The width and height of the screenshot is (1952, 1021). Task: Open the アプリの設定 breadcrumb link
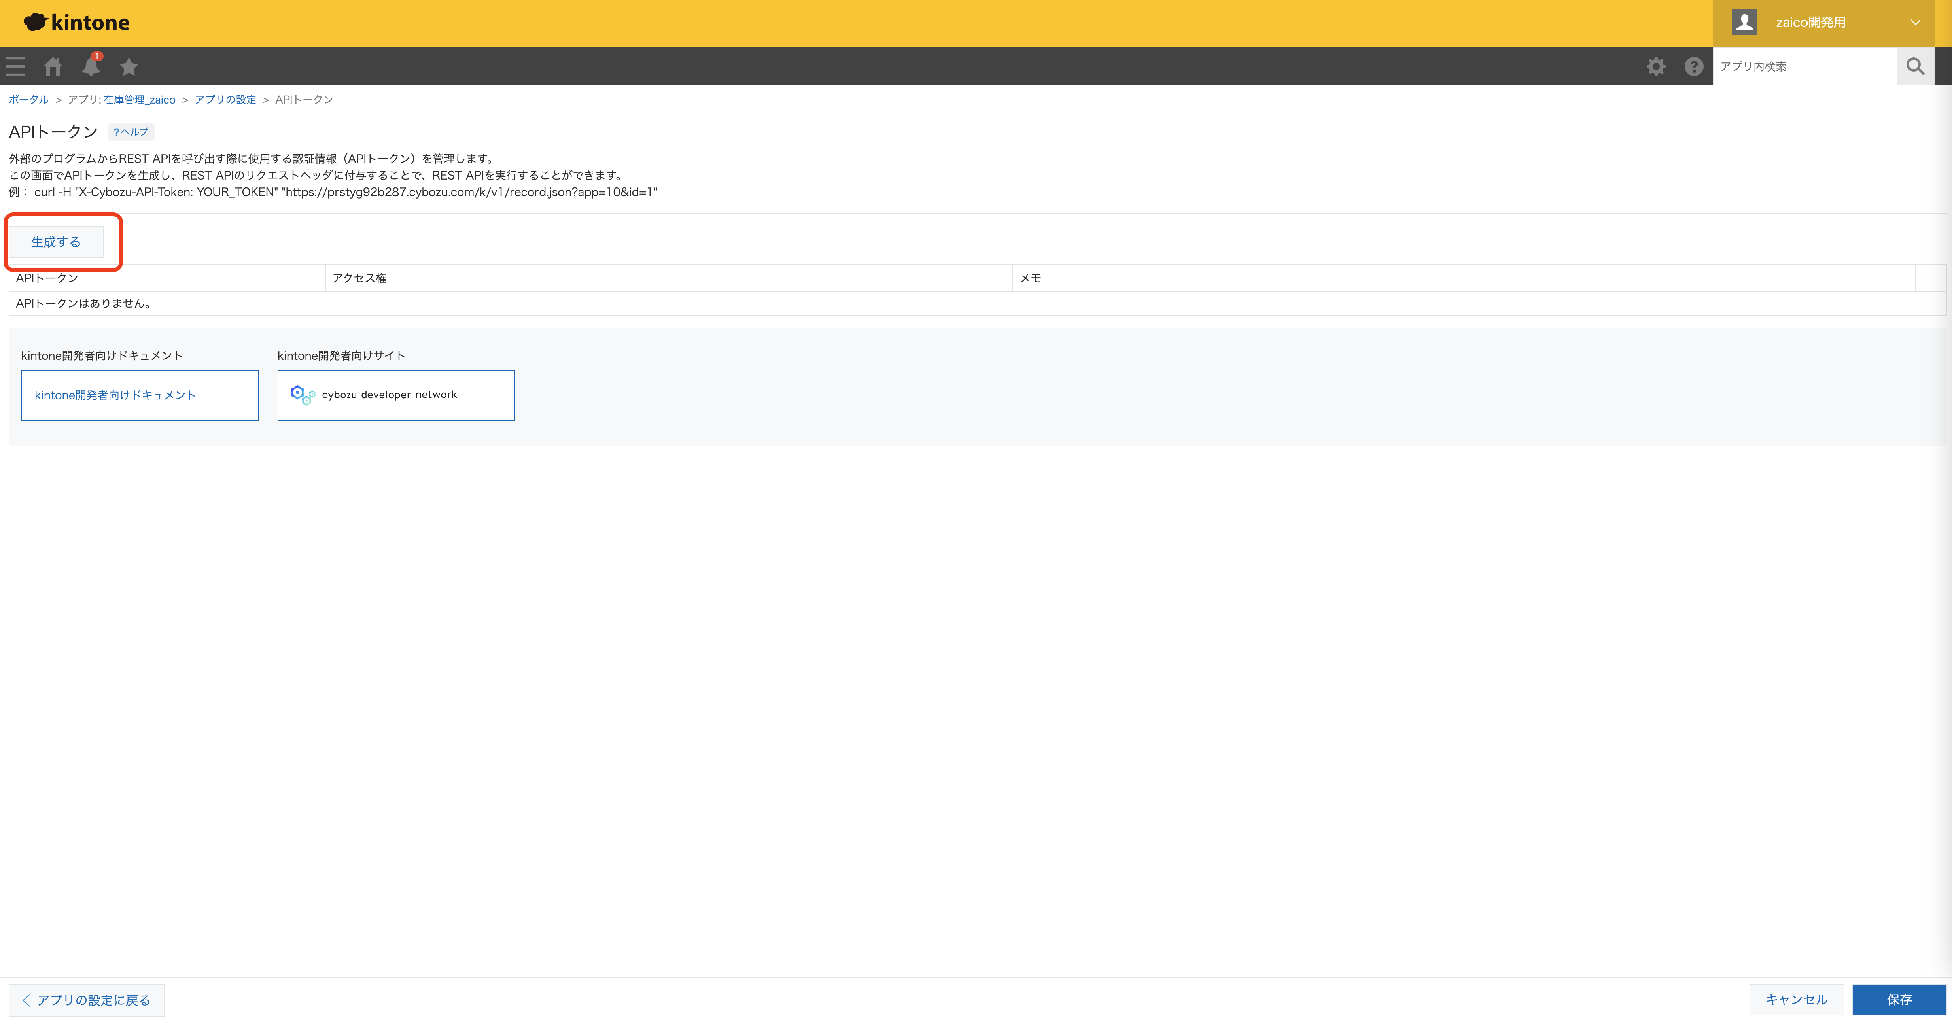[x=225, y=100]
